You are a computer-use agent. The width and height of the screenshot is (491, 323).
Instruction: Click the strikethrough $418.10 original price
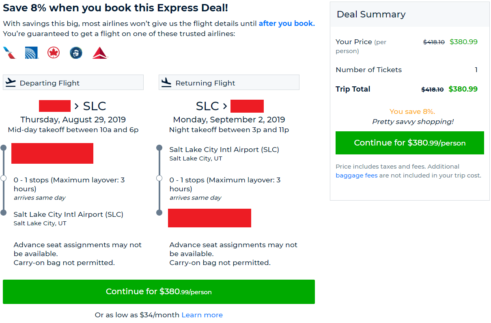[x=433, y=42]
